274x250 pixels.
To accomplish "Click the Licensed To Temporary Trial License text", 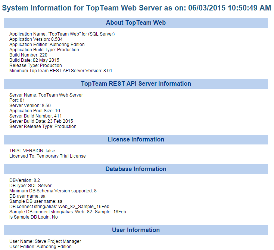I will pos(47,156).
